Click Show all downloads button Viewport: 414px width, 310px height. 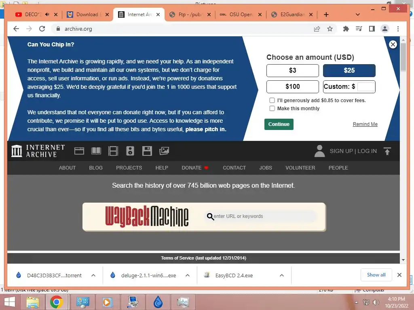point(376,275)
